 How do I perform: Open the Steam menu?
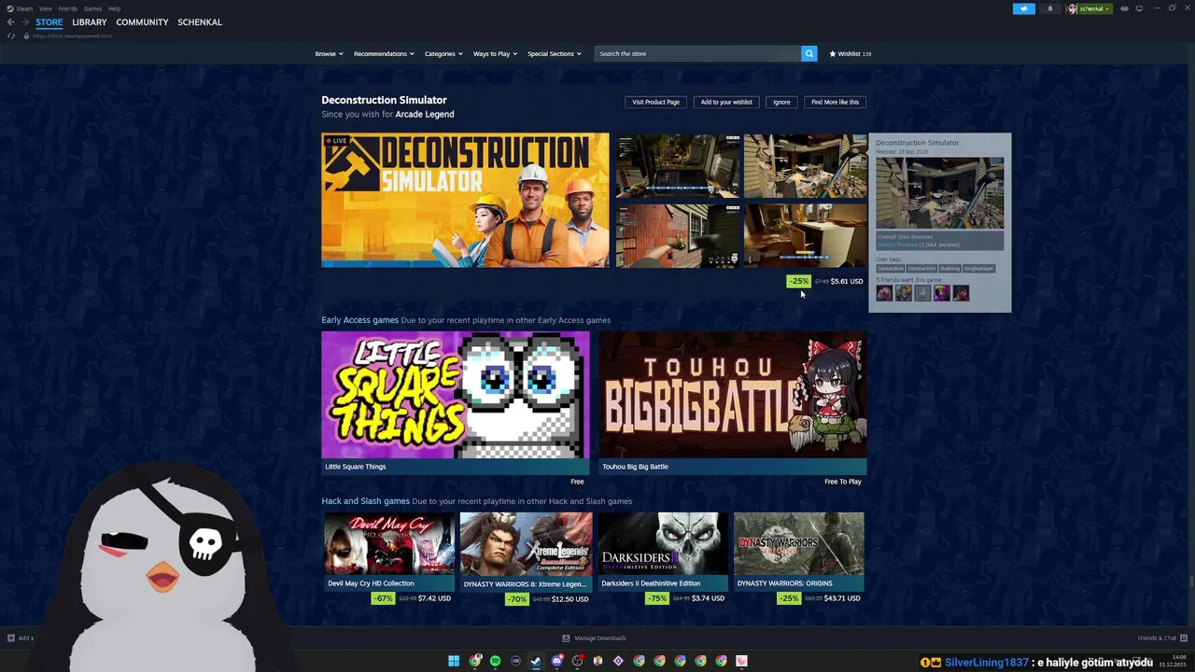24,8
